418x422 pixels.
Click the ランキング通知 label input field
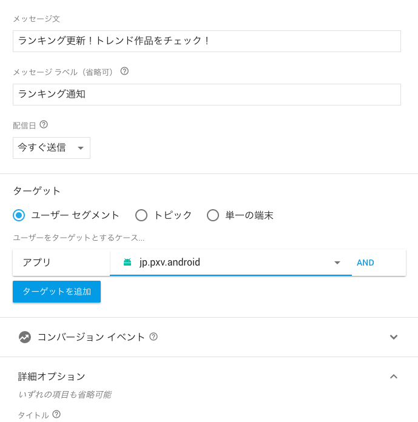(207, 95)
